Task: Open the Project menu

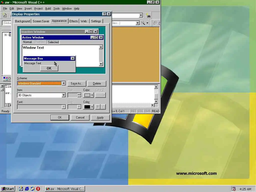Action: coord(38,8)
